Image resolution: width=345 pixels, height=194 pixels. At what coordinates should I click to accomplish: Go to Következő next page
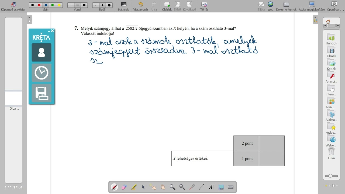pos(189,6)
